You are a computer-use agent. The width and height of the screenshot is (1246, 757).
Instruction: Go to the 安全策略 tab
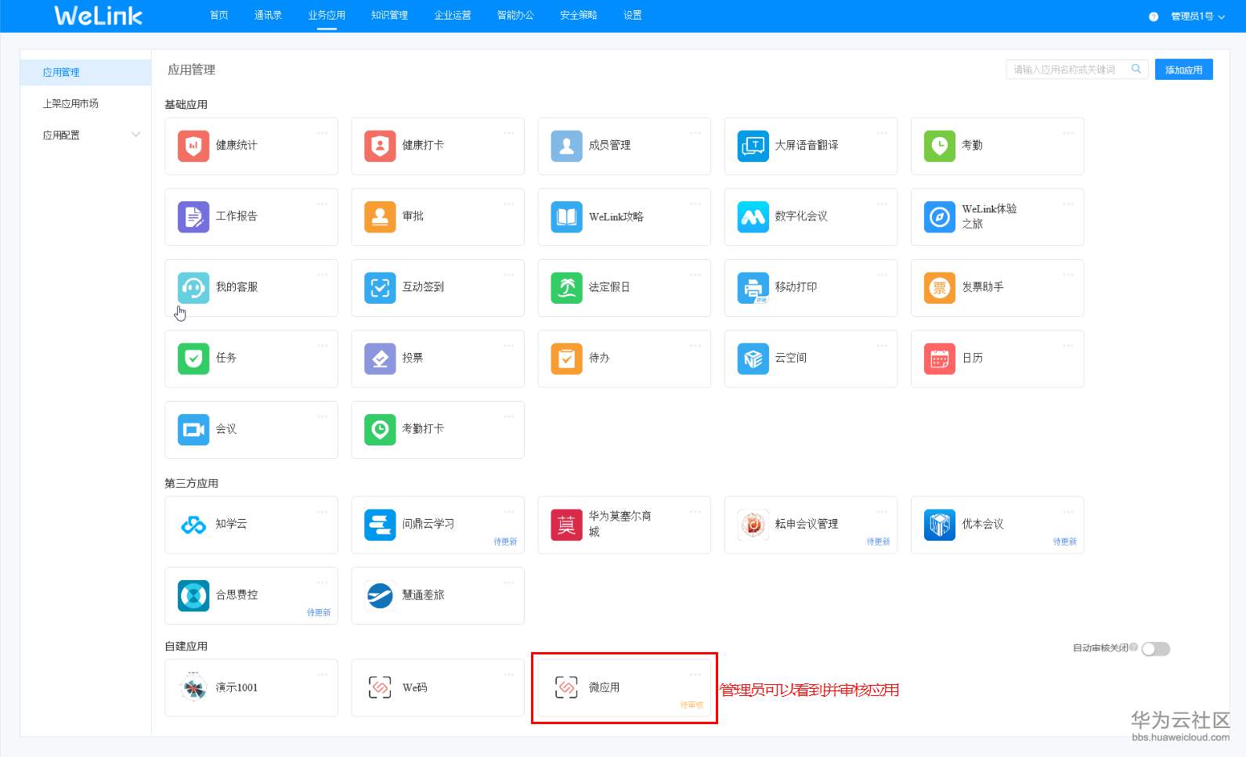point(579,16)
